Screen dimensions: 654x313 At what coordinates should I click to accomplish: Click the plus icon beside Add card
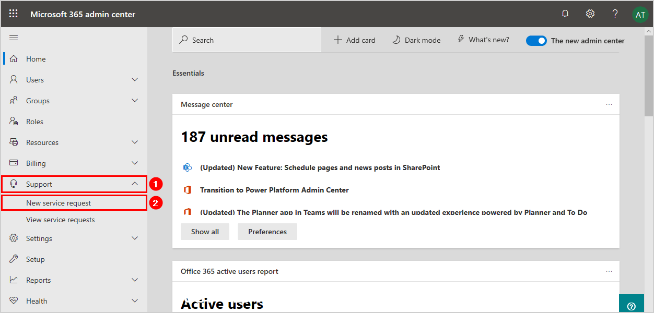(x=338, y=40)
